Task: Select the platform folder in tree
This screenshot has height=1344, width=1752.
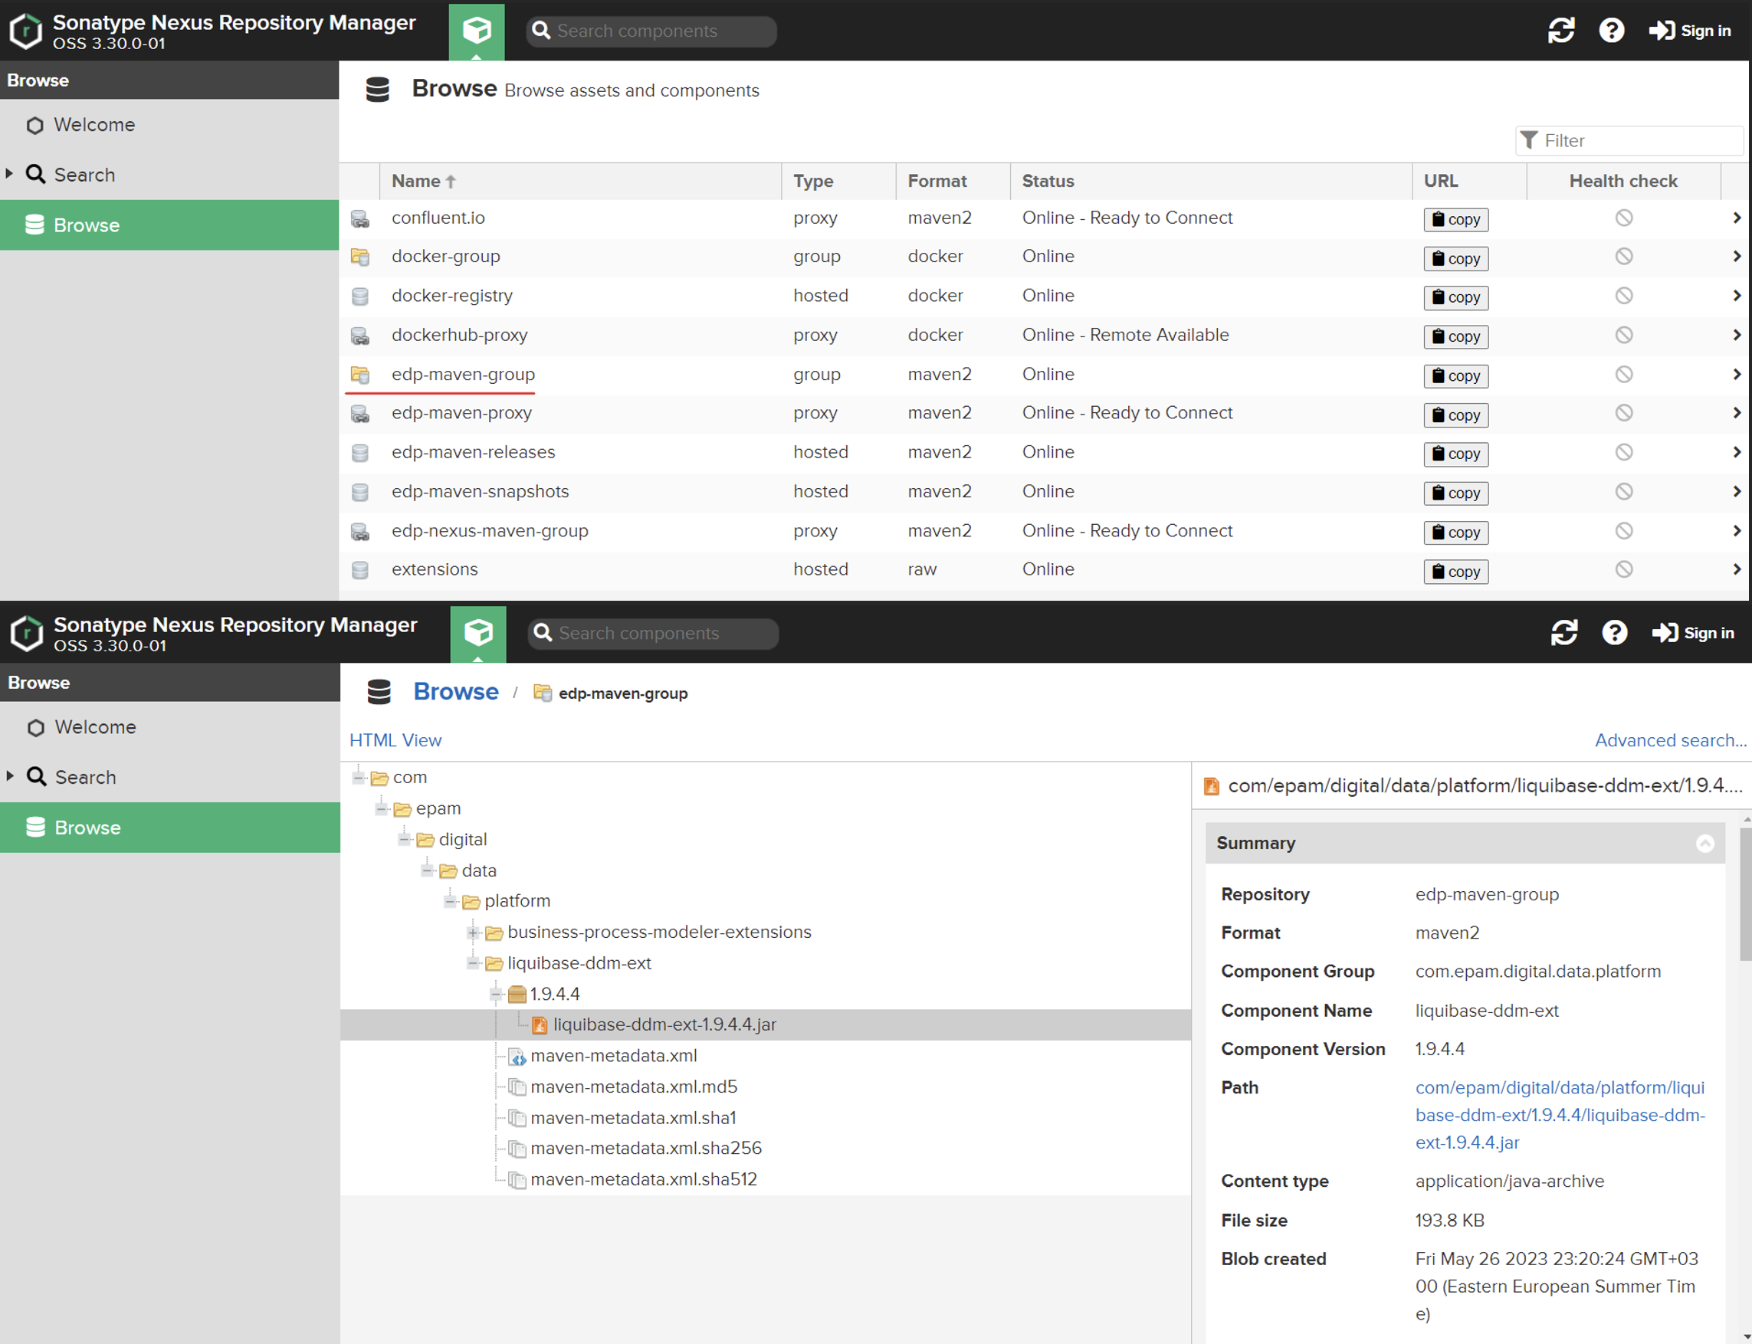Action: pos(517,901)
